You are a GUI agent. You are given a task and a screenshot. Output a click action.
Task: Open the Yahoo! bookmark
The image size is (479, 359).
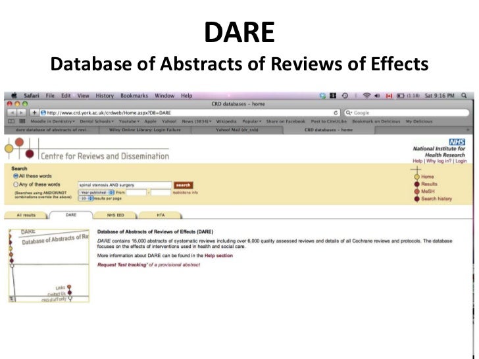click(x=169, y=121)
